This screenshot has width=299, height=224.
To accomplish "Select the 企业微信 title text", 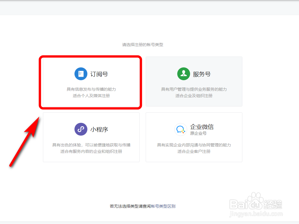I will [x=202, y=127].
